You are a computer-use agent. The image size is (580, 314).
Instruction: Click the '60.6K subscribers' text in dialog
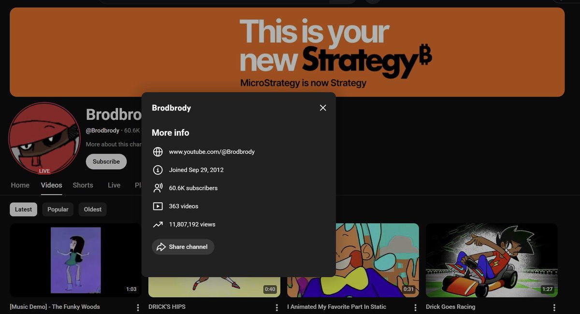[193, 188]
